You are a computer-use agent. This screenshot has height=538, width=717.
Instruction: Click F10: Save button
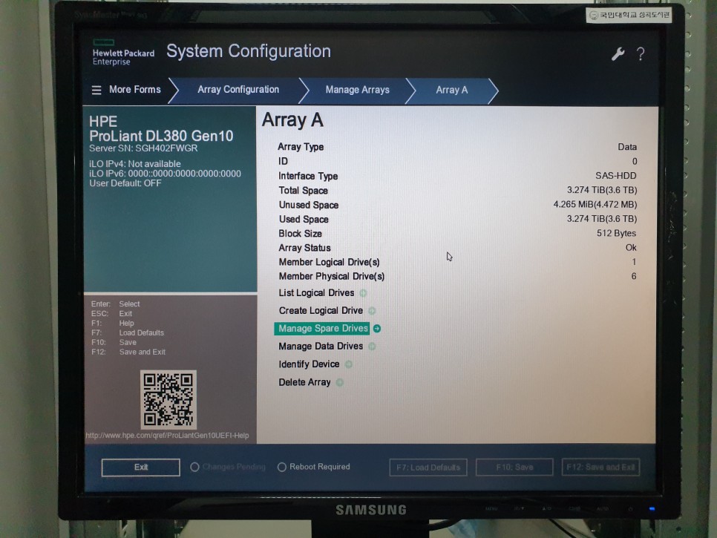coord(515,468)
